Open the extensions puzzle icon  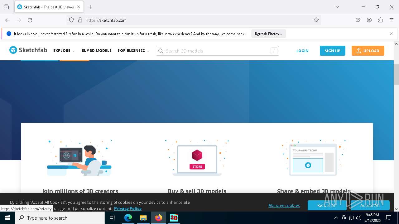coord(380,20)
